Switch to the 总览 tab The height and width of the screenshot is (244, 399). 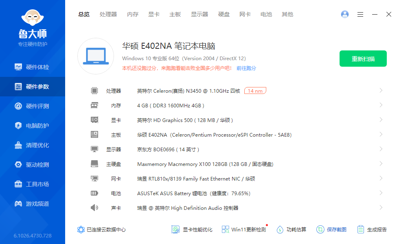pos(84,15)
